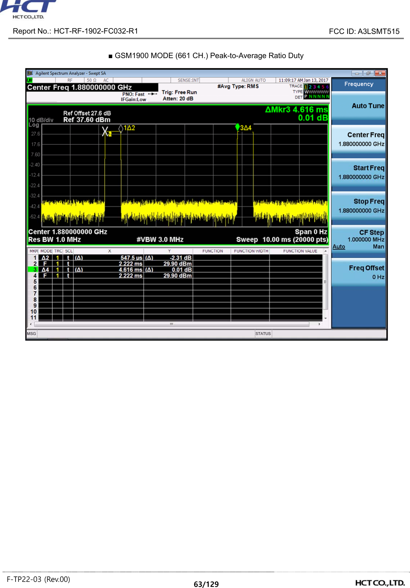Select the Center Freq softkey
The width and height of the screenshot is (410, 588).
359,139
